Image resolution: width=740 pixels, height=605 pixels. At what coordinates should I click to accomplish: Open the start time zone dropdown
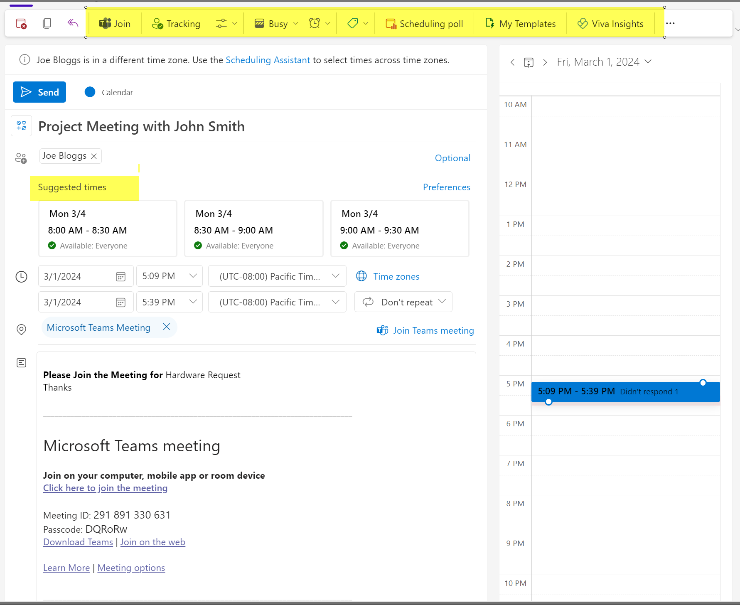pyautogui.click(x=277, y=276)
